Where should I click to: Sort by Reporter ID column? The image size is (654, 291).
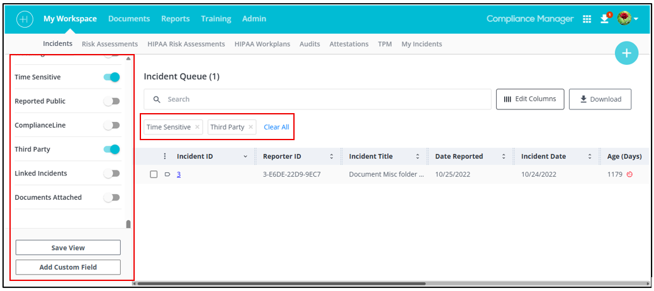[x=331, y=157]
